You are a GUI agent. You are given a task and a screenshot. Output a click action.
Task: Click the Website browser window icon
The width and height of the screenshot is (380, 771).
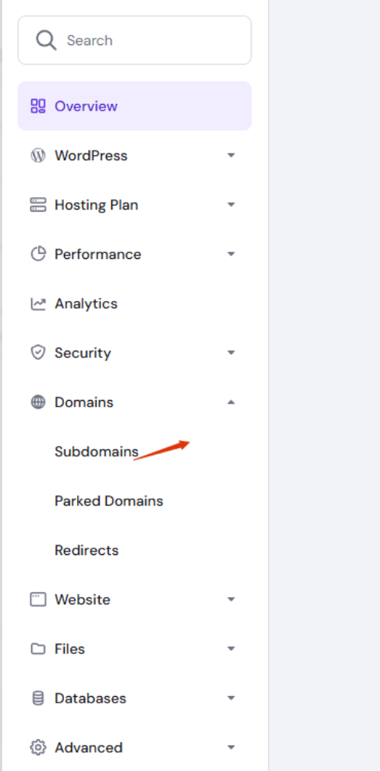click(38, 599)
